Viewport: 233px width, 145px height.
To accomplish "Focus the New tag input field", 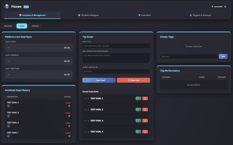I will 189,56.
